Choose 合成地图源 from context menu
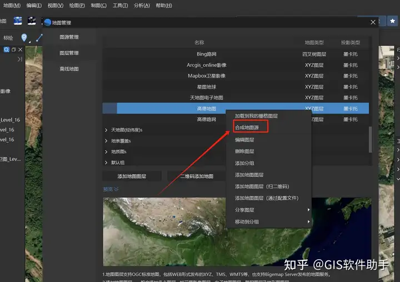Viewport: 400px width, 282px height. [269, 128]
